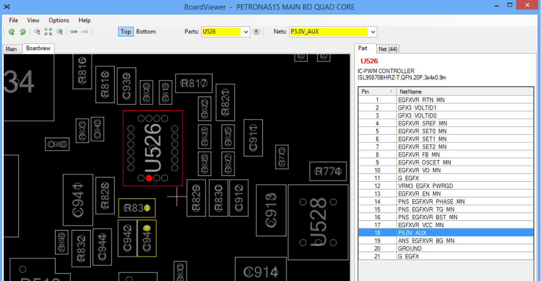Switch board side to Bottom
Image resolution: width=541 pixels, height=281 pixels.
point(146,32)
